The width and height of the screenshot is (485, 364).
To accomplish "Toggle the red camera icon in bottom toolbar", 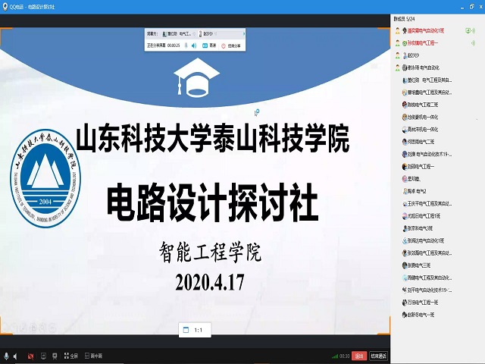I will [x=31, y=355].
